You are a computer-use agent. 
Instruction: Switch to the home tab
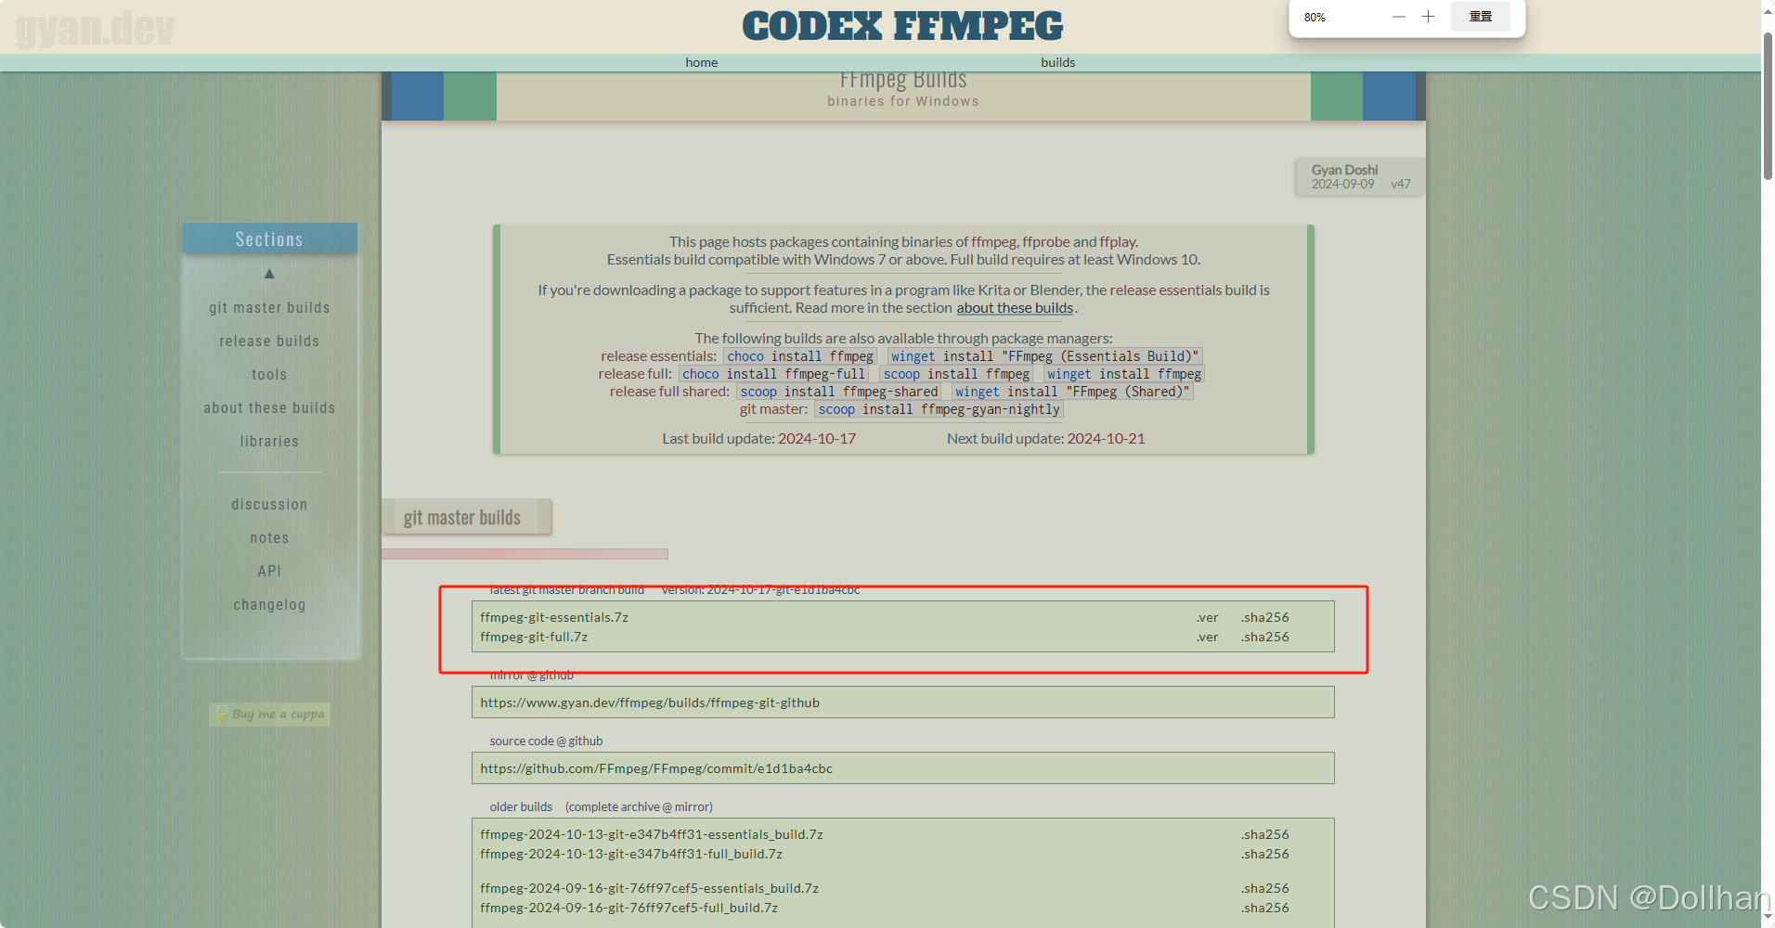tap(701, 62)
